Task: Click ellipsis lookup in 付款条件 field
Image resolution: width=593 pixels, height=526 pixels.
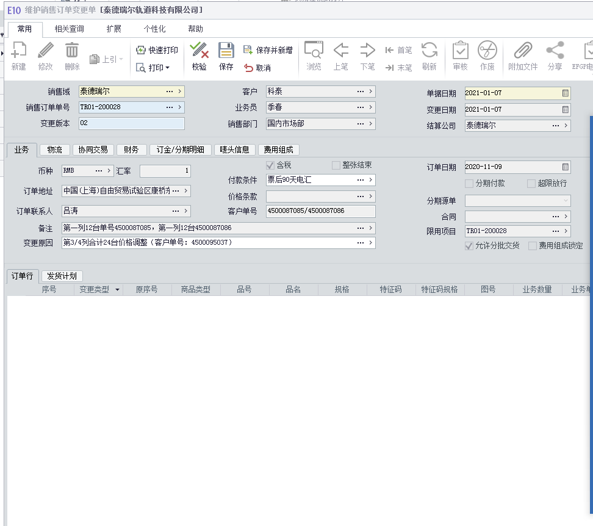Action: point(361,180)
